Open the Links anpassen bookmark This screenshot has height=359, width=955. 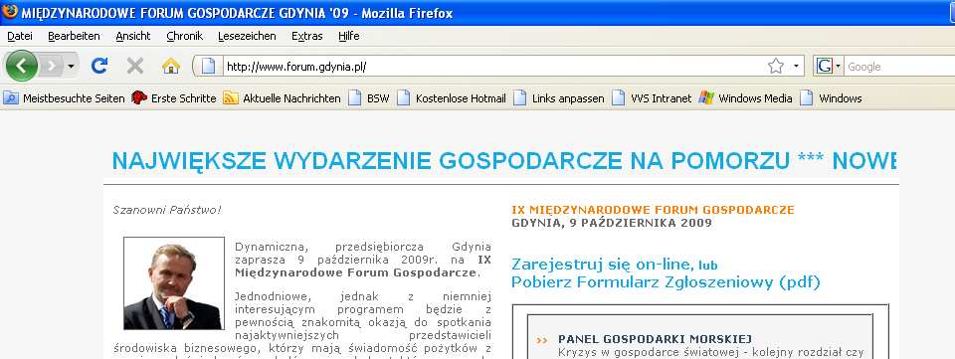pyautogui.click(x=558, y=98)
